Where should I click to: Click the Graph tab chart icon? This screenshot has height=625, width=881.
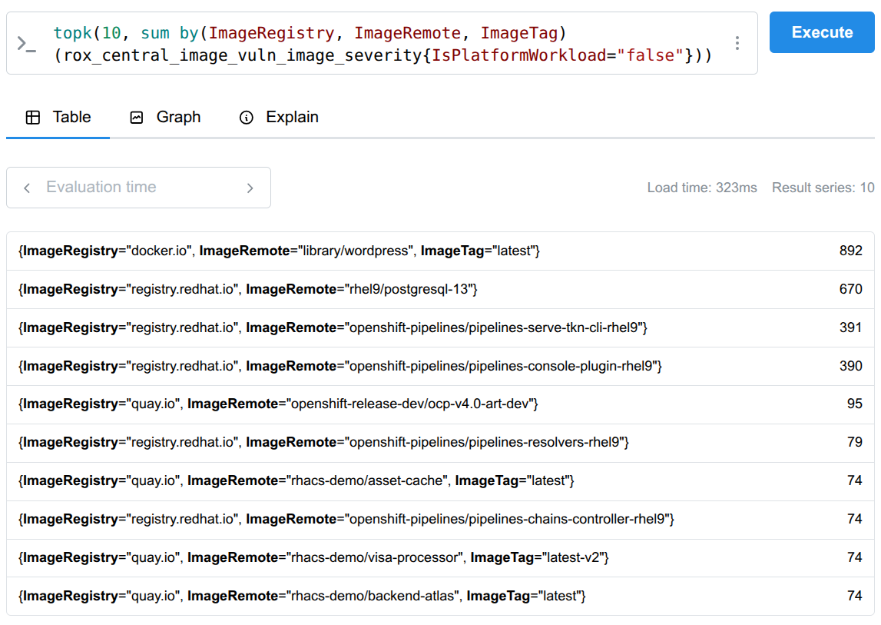pos(137,118)
